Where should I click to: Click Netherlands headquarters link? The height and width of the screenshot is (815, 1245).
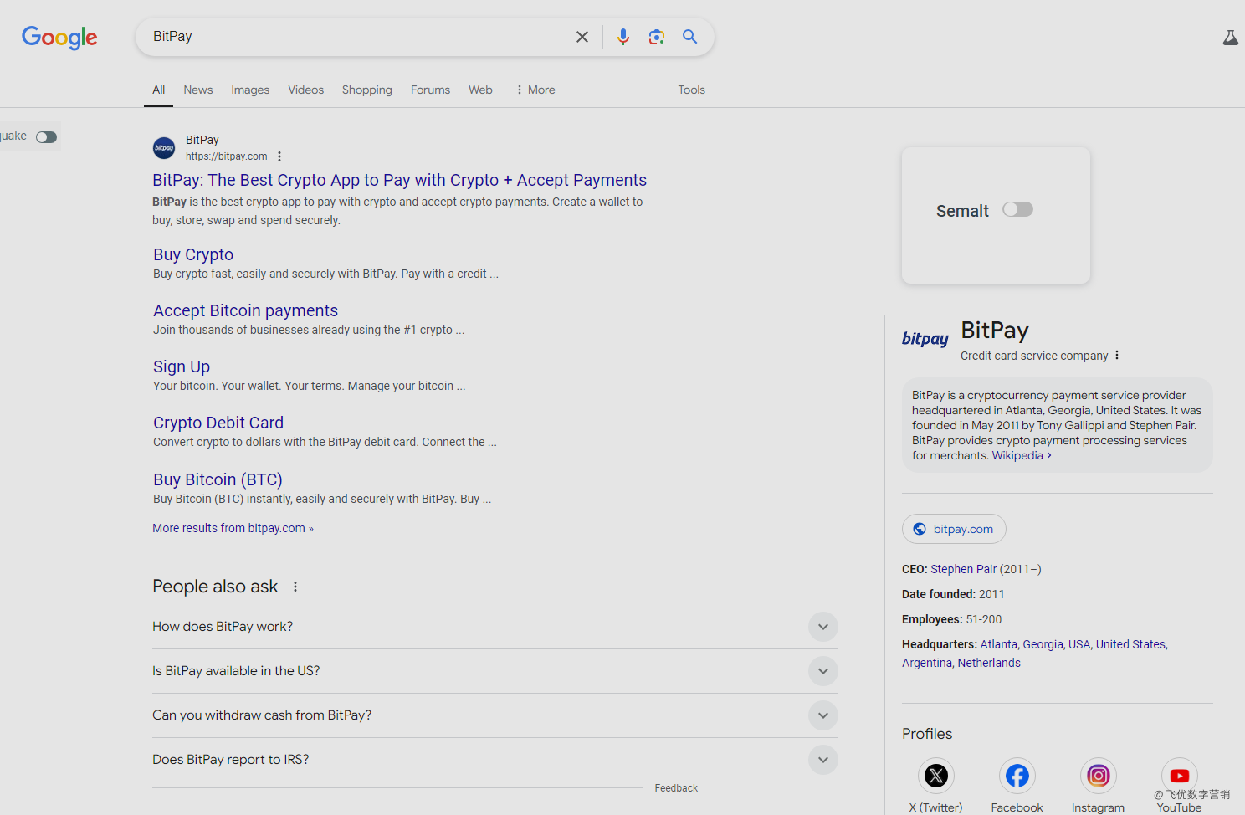(989, 663)
